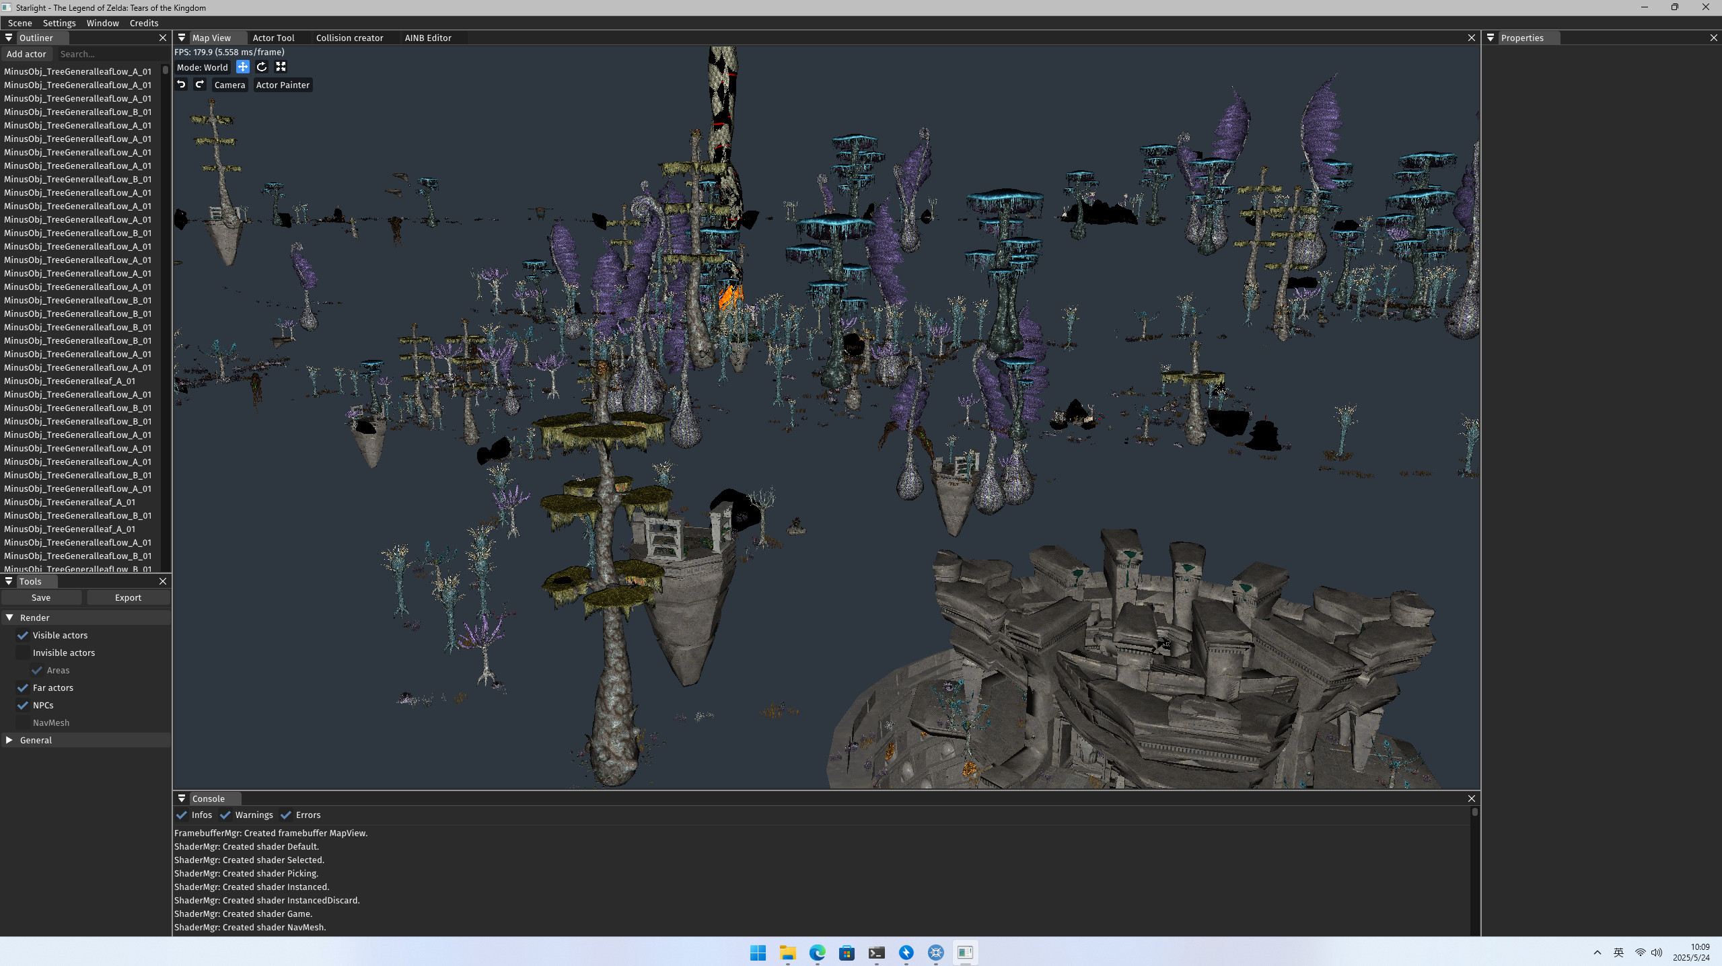Select the scale gizmo icon
This screenshot has height=966, width=1722.
(x=281, y=67)
